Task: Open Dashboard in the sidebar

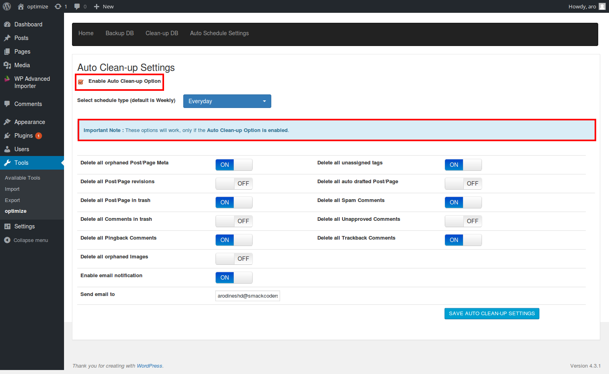Action: 28,24
